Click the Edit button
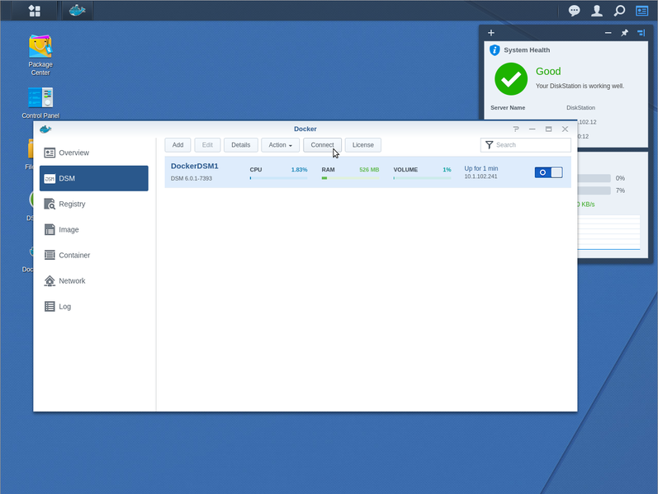Viewport: 658px width, 494px height. pyautogui.click(x=207, y=145)
